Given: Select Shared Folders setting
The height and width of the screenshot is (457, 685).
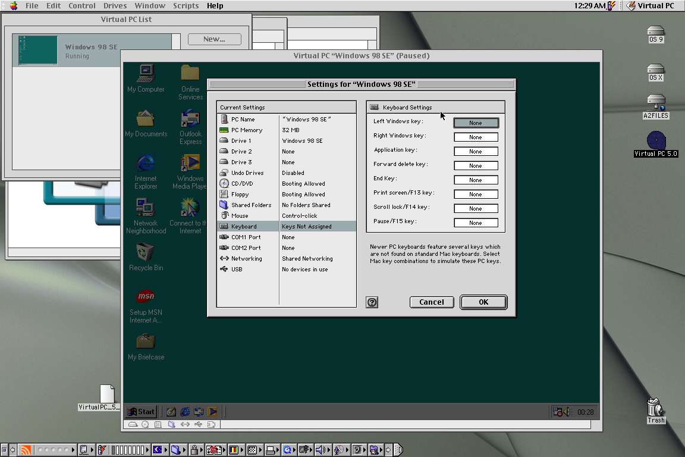Looking at the screenshot, I should coord(287,205).
